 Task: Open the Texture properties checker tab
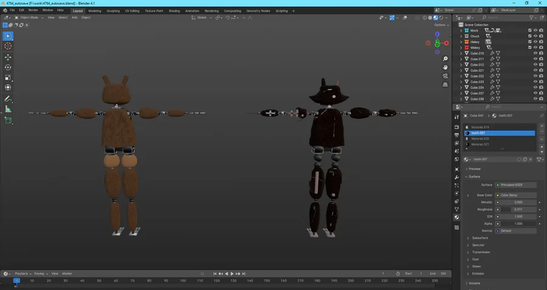click(x=456, y=227)
